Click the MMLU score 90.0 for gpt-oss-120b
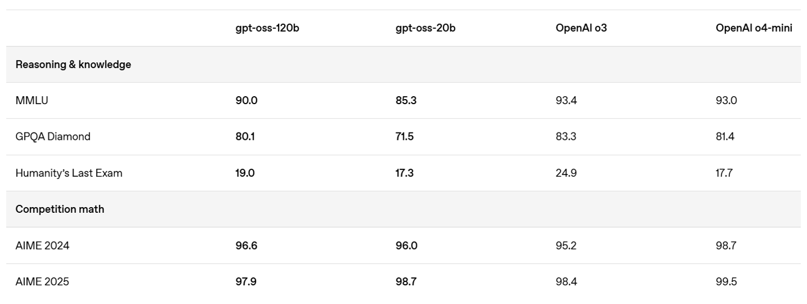The height and width of the screenshot is (304, 807). pyautogui.click(x=246, y=100)
